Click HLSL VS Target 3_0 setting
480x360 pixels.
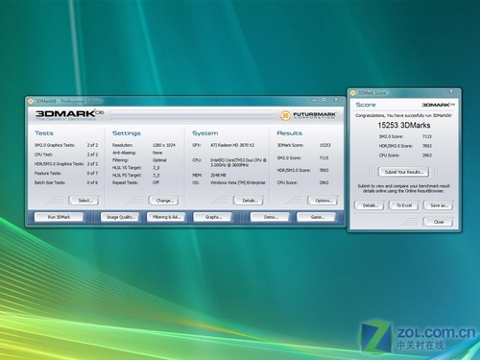point(136,168)
